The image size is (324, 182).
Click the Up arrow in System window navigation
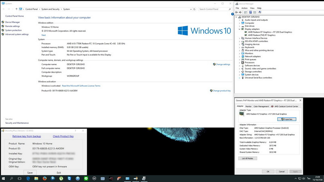[16, 9]
